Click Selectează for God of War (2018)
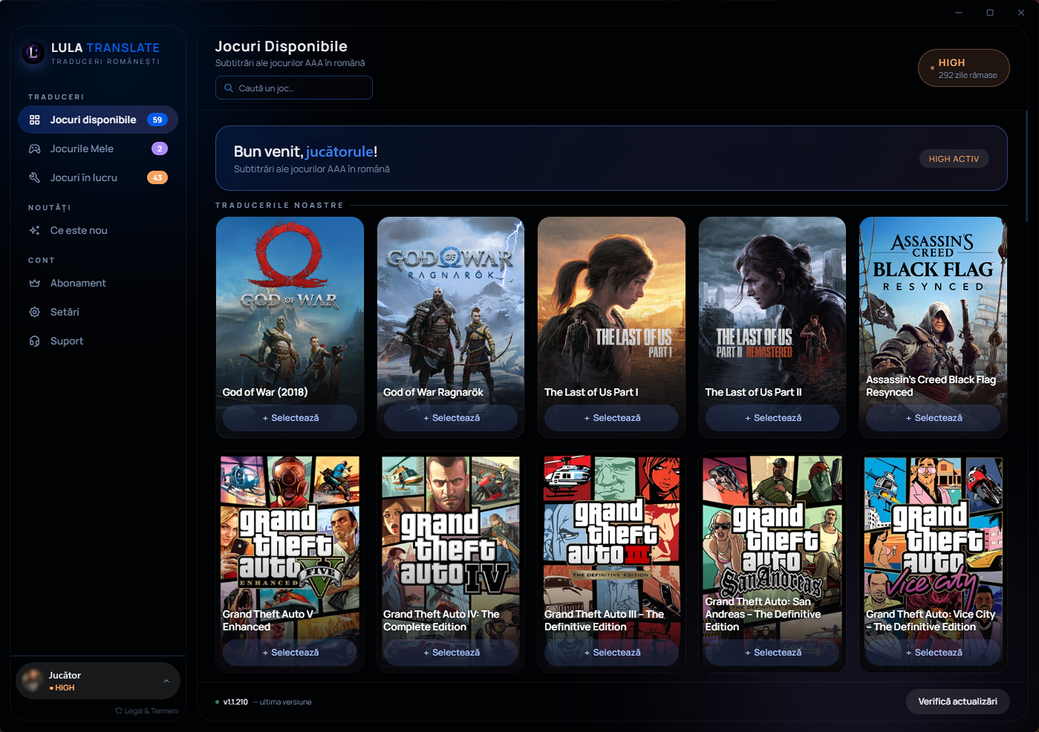 tap(290, 418)
